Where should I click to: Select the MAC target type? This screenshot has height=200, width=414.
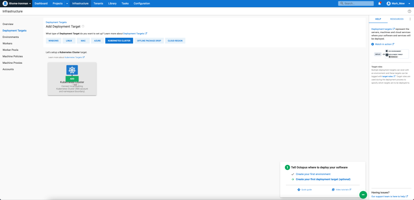83,41
